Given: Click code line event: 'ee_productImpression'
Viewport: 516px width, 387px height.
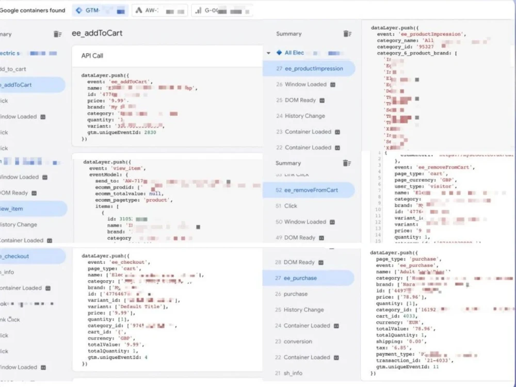Looking at the screenshot, I should tap(421, 34).
